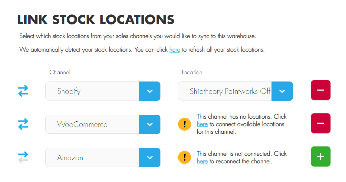The width and height of the screenshot is (346, 182).
Task: Add the Amazon row with green plus
Action: pos(321,157)
